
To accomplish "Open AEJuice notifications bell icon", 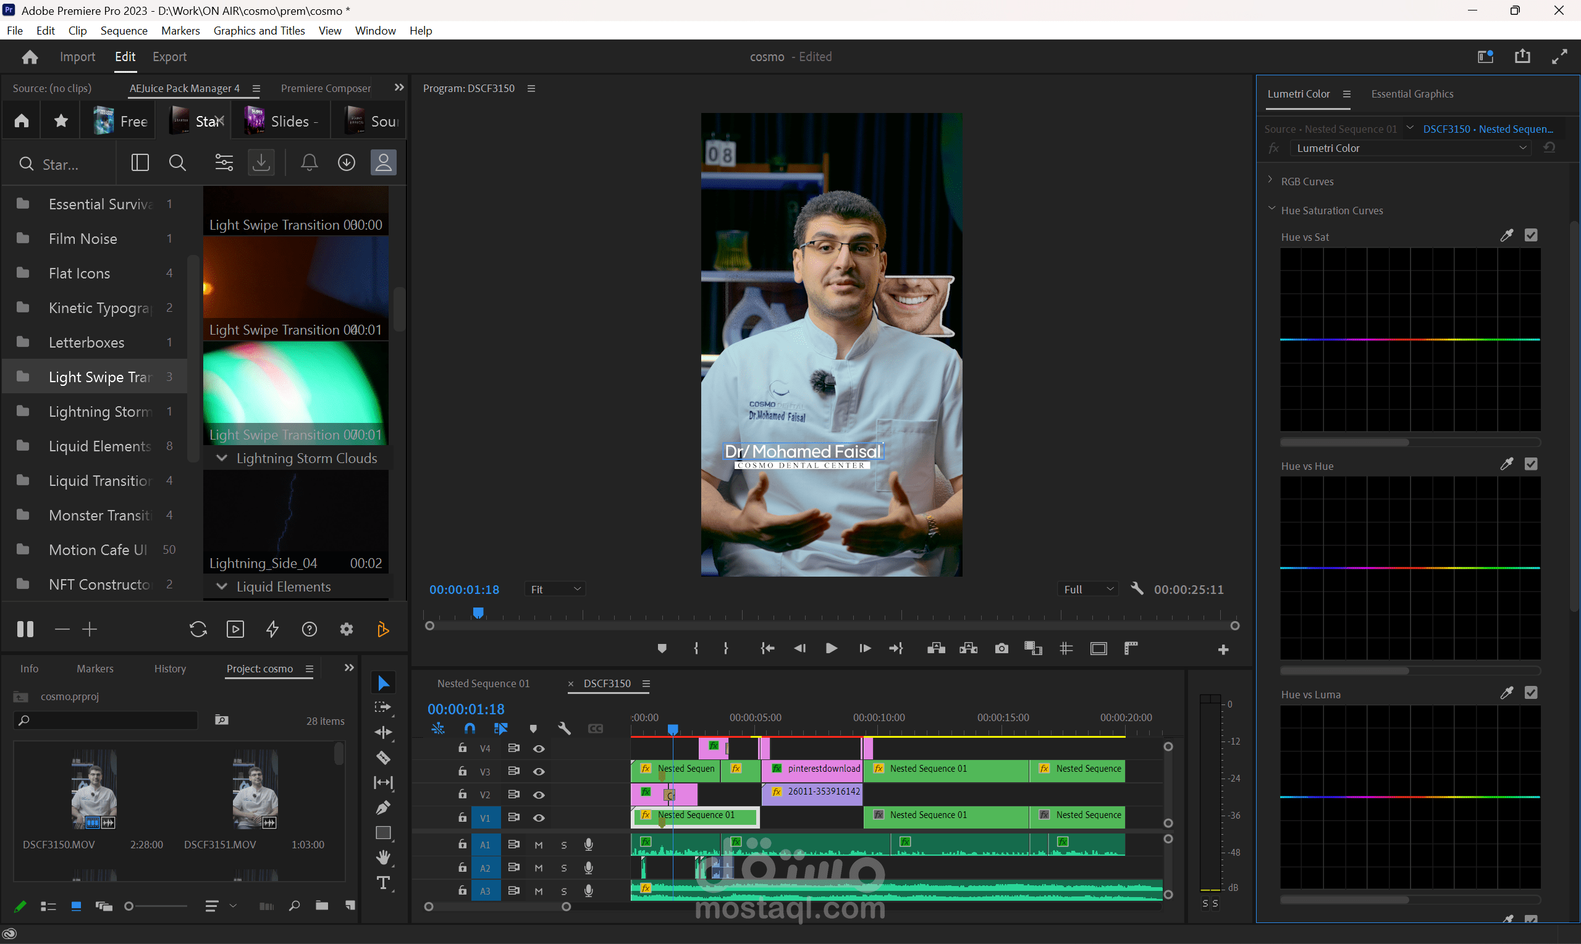I will [310, 163].
